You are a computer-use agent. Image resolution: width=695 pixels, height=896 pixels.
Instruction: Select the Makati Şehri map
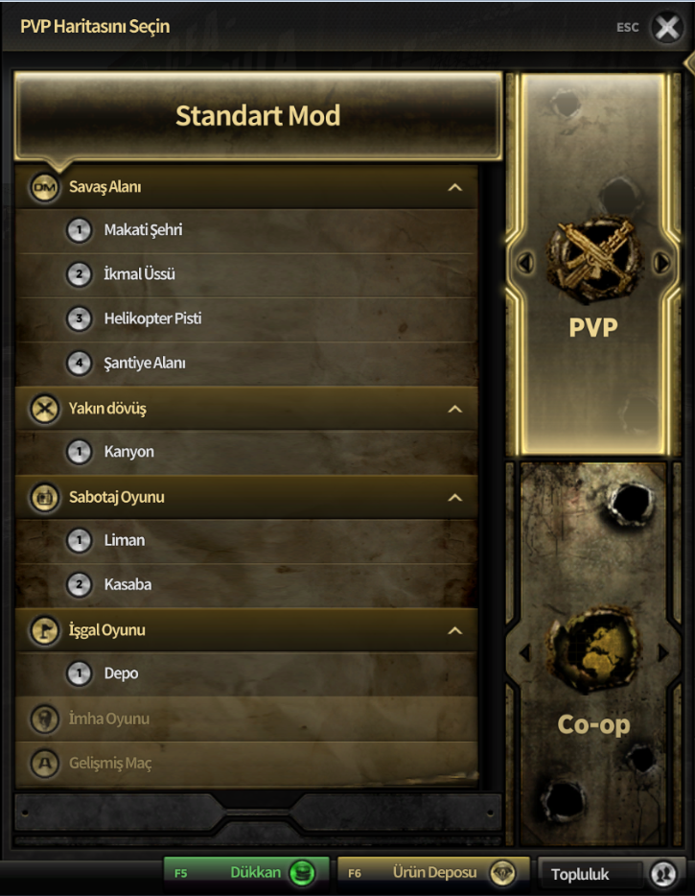click(143, 230)
